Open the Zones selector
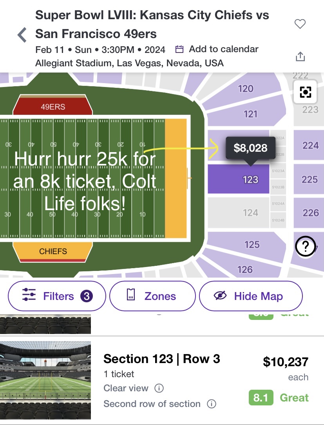Image resolution: width=324 pixels, height=425 pixels. tap(152, 296)
